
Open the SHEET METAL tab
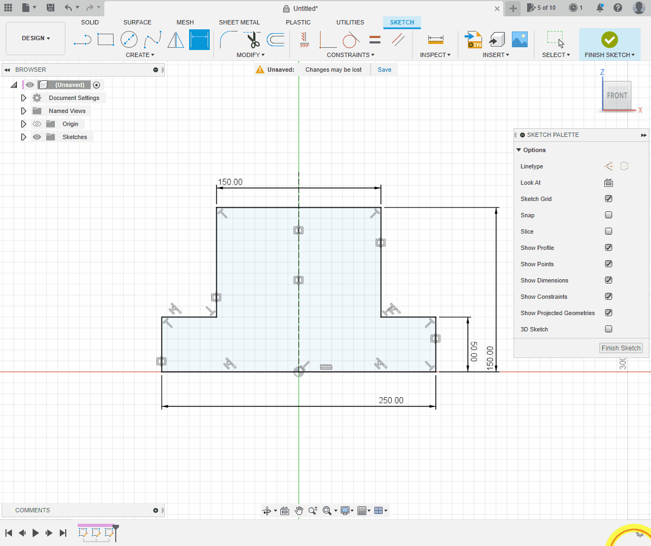239,22
